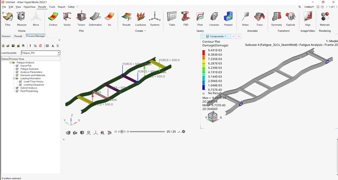338x180 pixels.
Task: Collapse the Fatigue Analysis tree node
Action: coord(10,62)
